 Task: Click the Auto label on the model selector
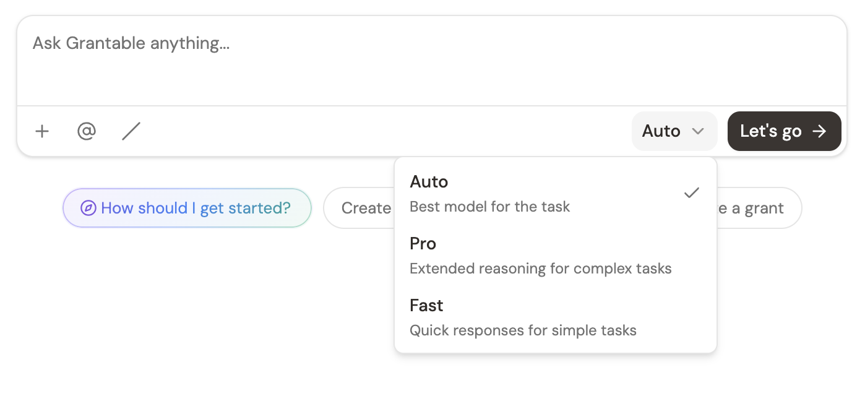(x=661, y=131)
